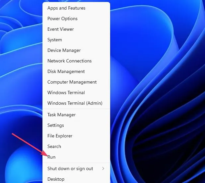Expand the Shut down submenu chevron
The width and height of the screenshot is (205, 183).
(x=103, y=168)
